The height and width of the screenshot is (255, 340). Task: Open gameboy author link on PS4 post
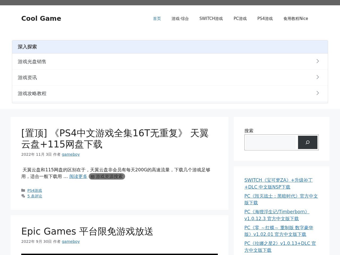coord(71,154)
